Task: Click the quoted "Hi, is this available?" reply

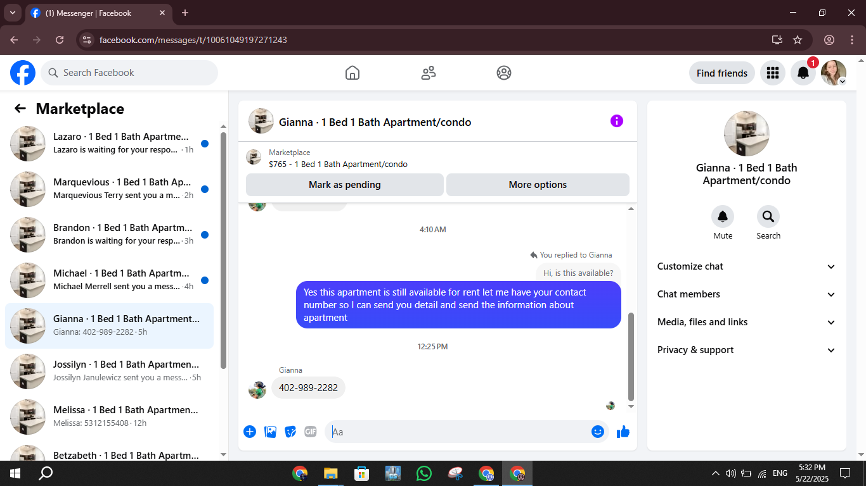Action: pos(578,273)
